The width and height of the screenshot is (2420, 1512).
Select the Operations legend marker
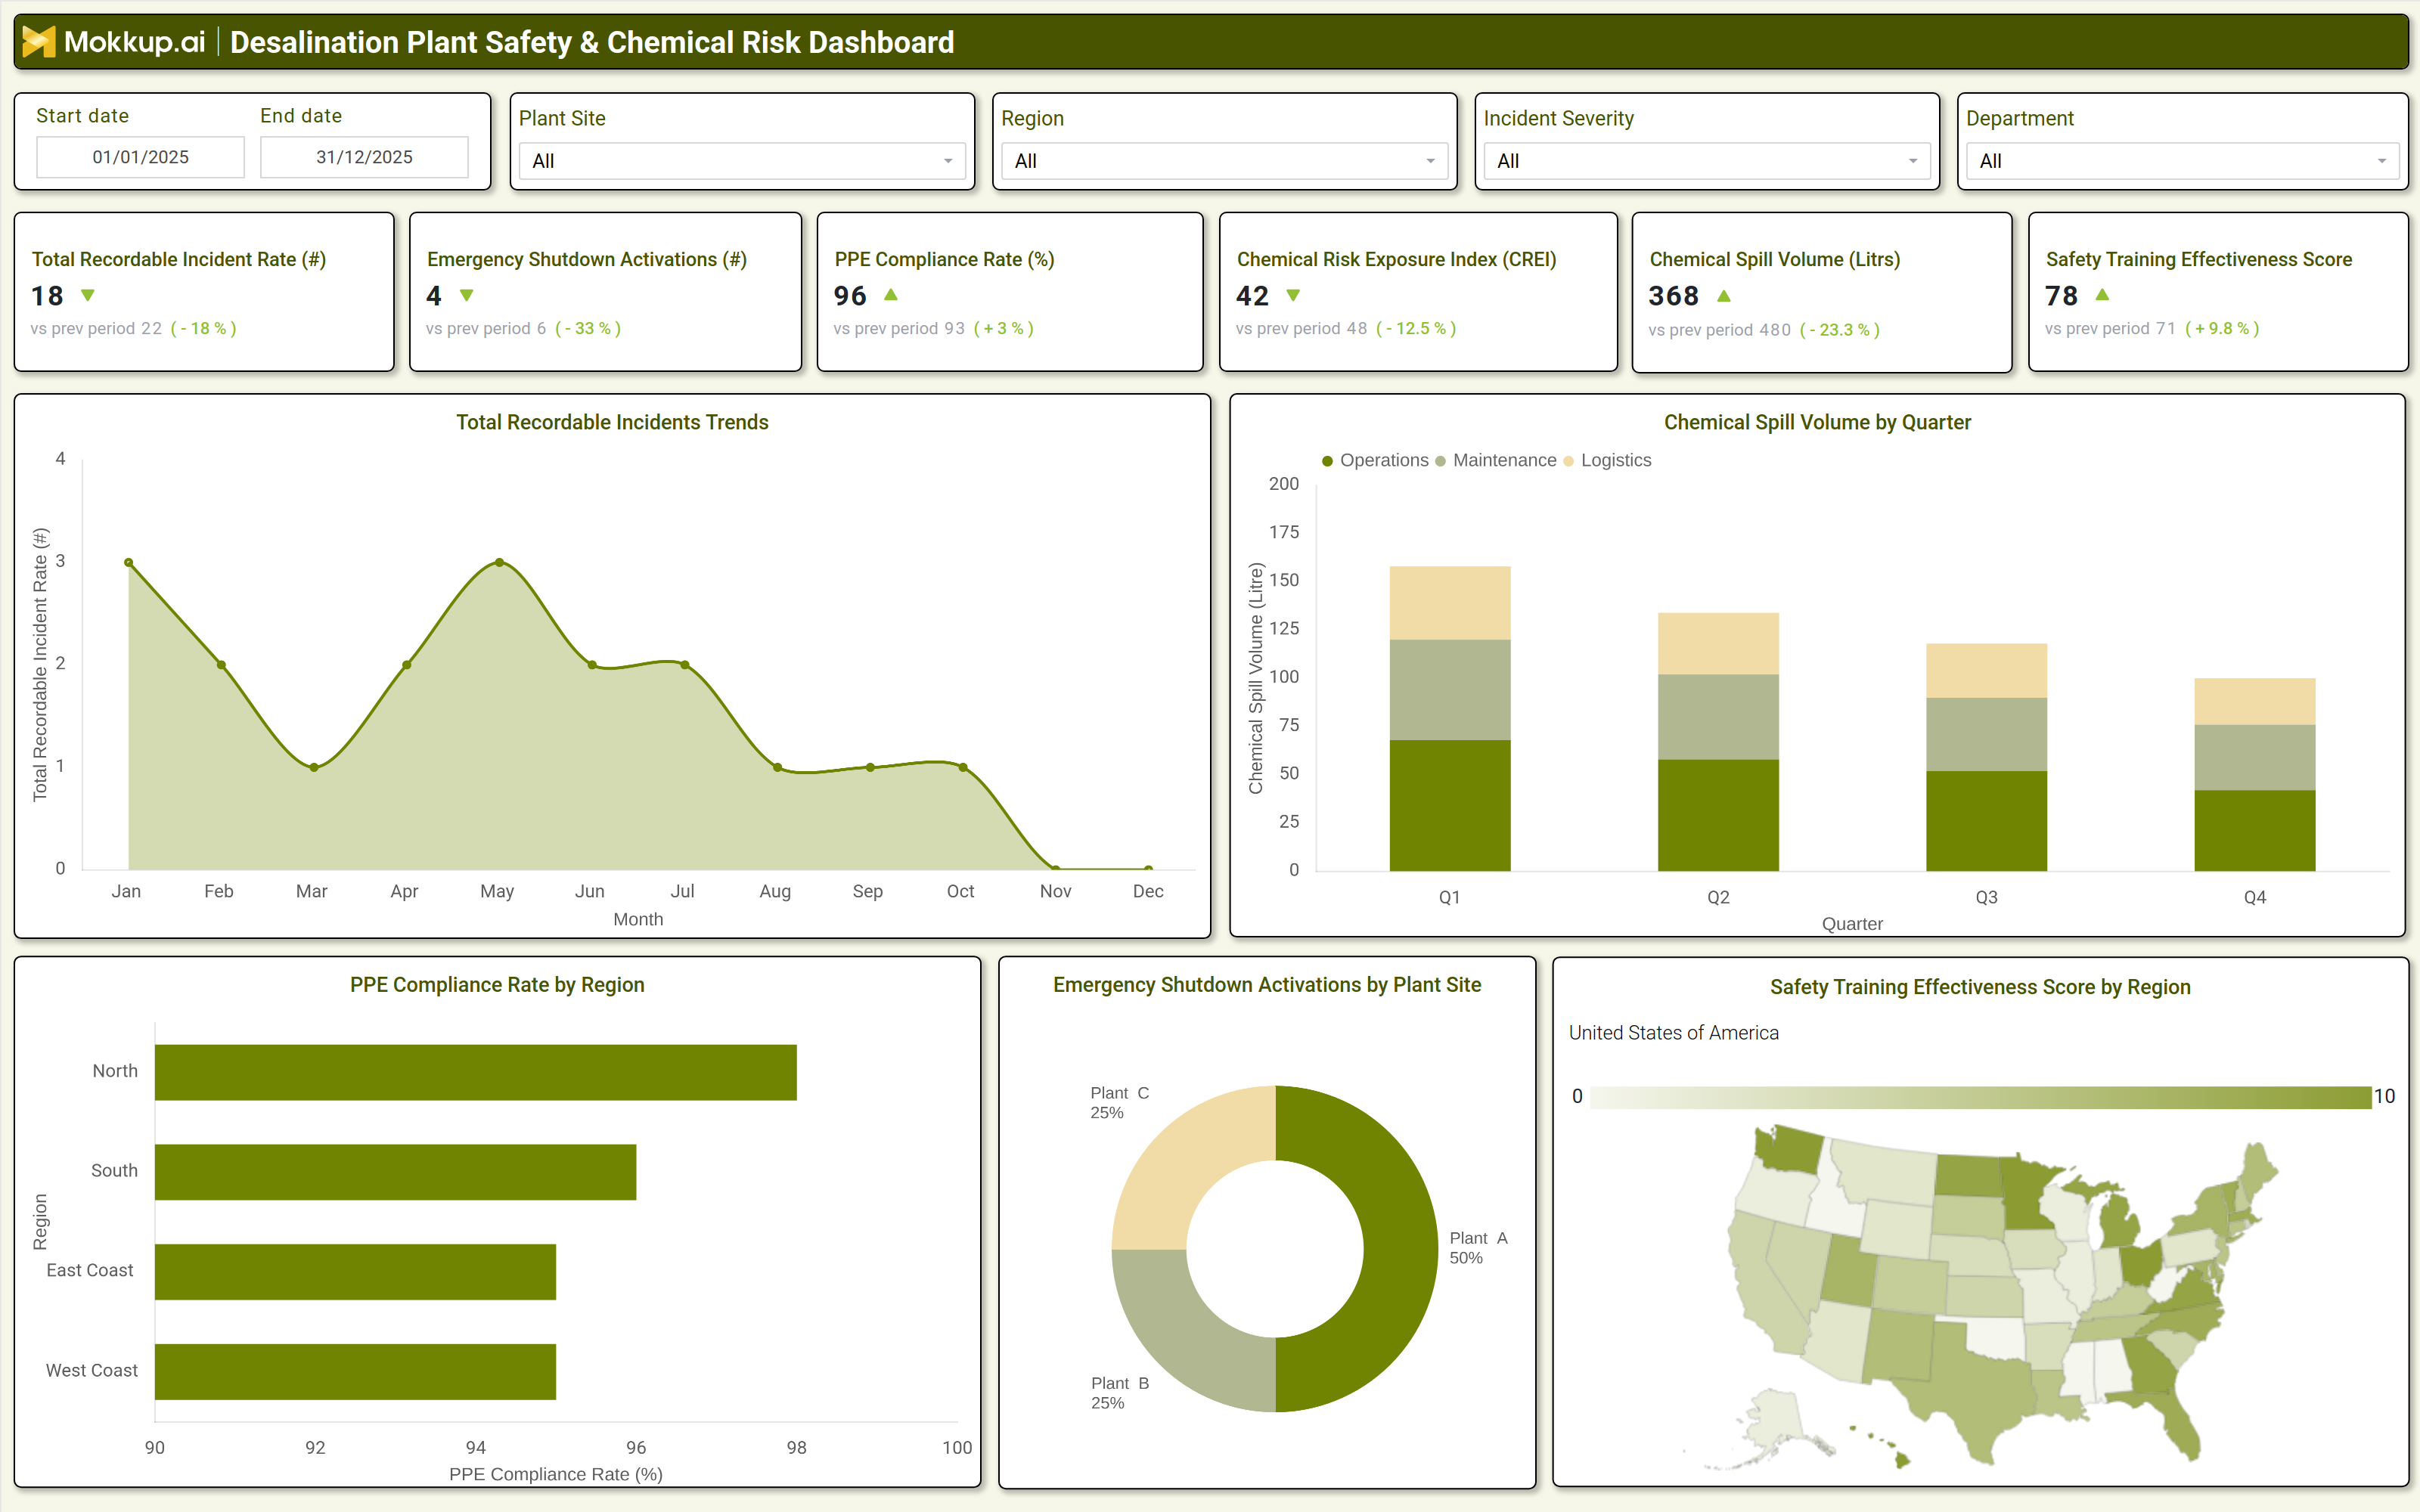tap(1328, 461)
